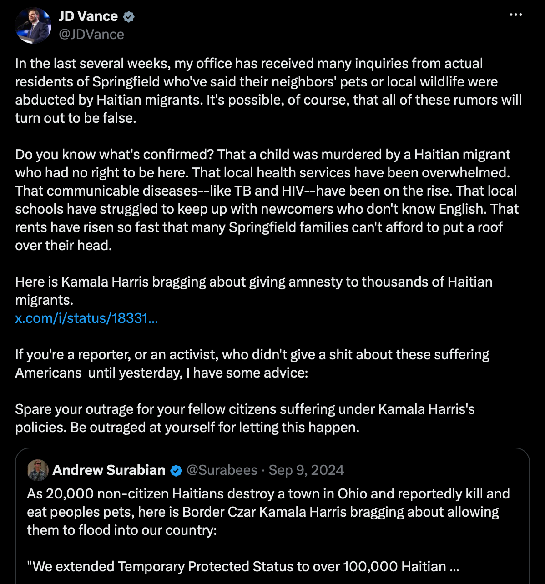Open the Sep 9, 2024 timestamp
The image size is (545, 584).
(306, 470)
